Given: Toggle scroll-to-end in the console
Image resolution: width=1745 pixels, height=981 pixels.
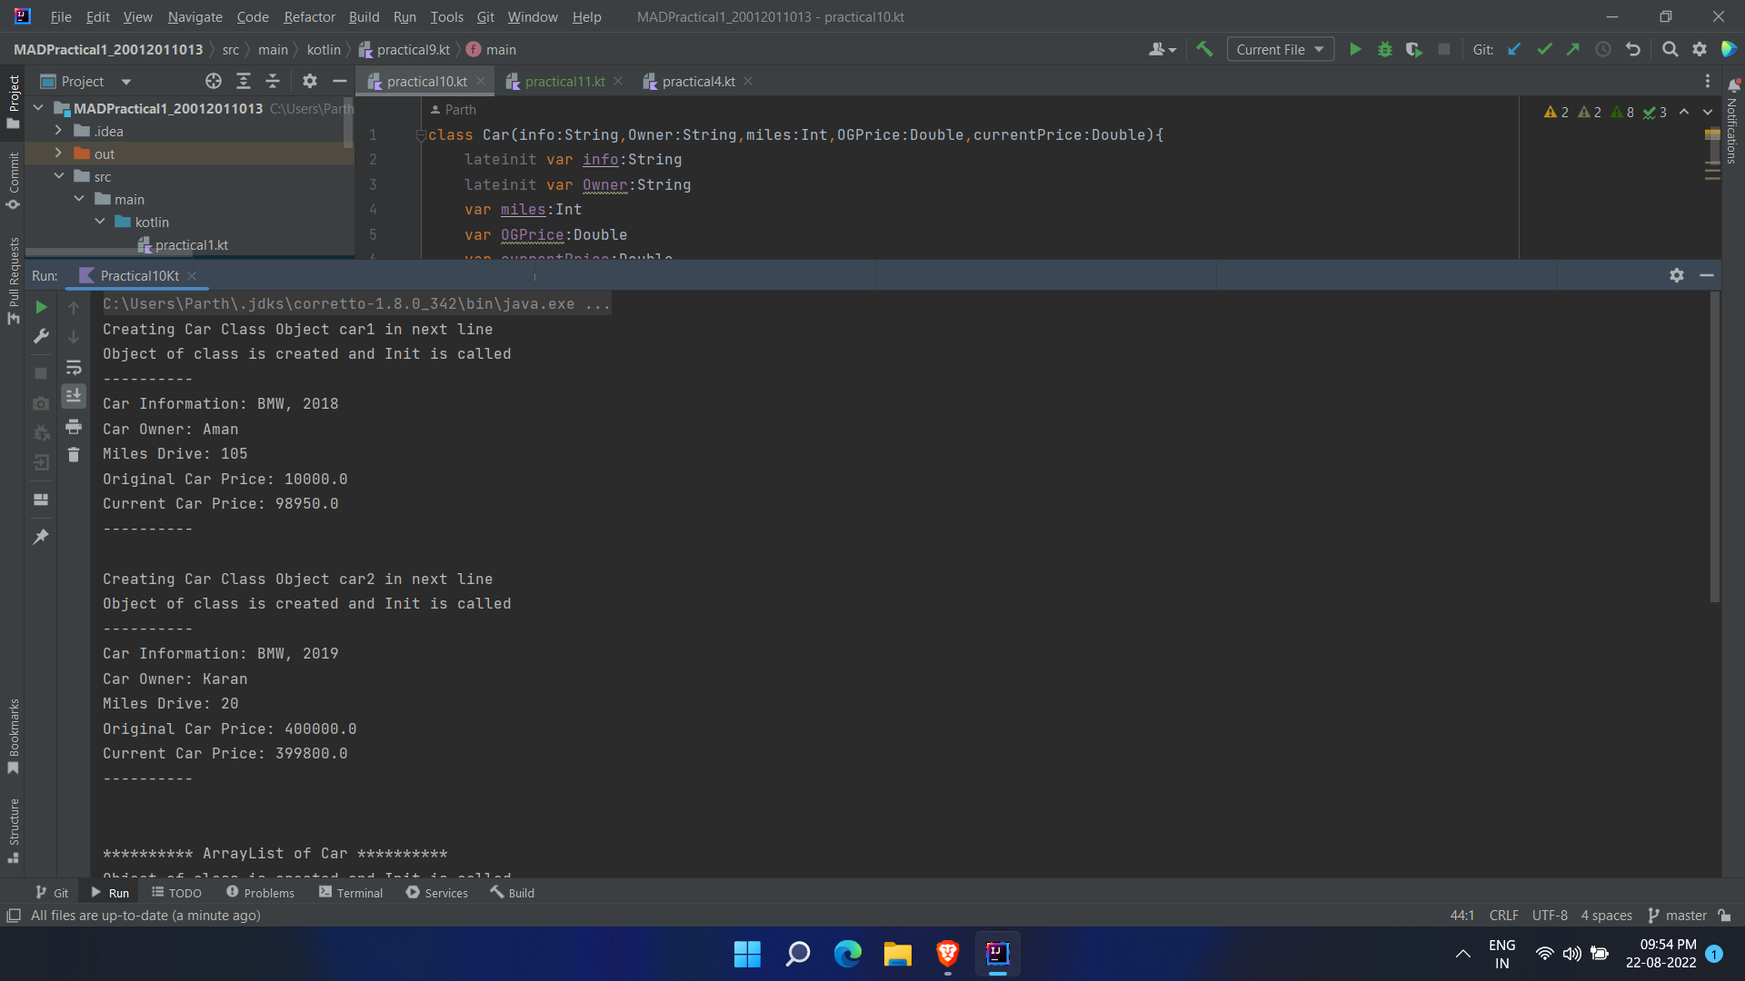Looking at the screenshot, I should [74, 395].
